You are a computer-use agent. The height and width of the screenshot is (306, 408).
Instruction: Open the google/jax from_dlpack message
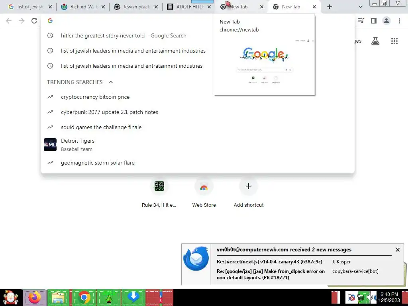271,275
